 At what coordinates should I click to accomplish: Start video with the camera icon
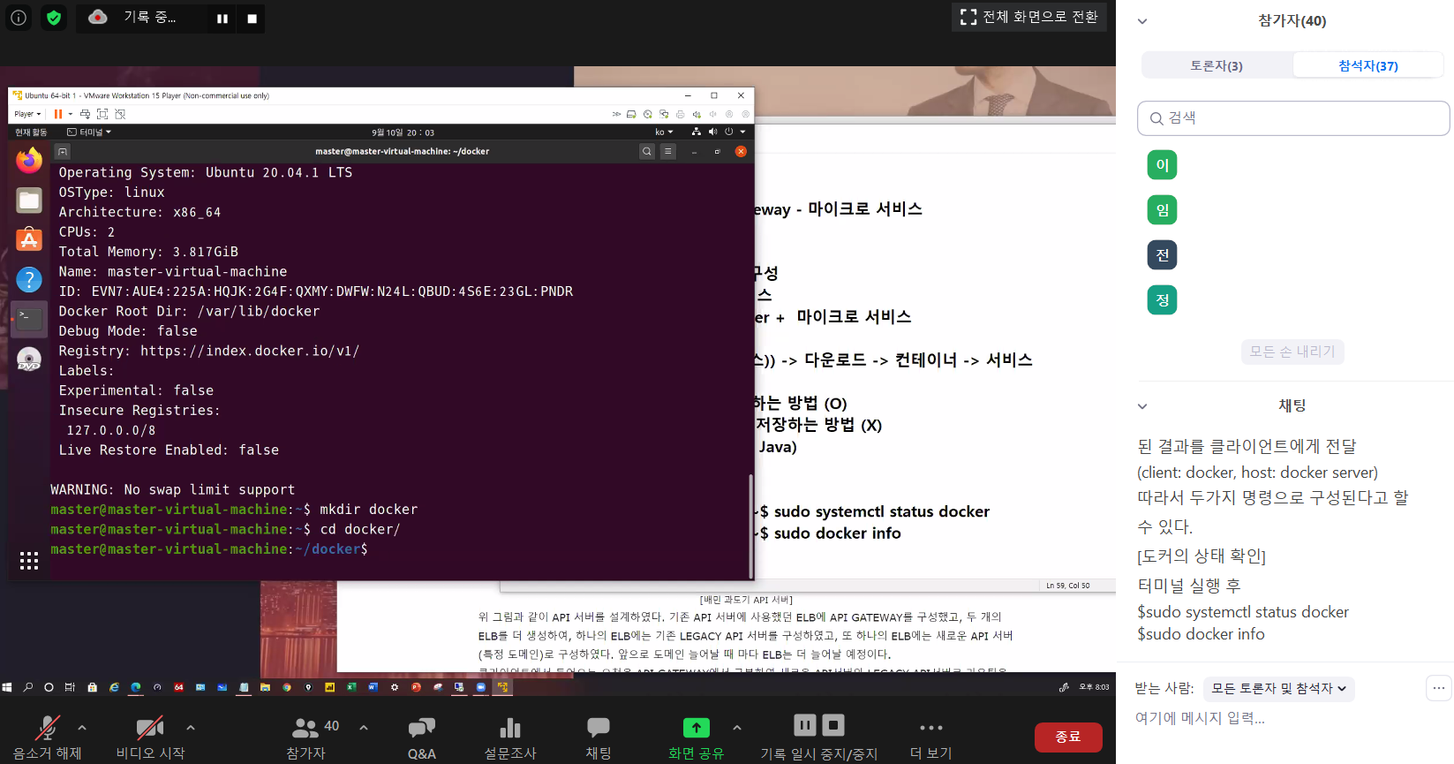pos(149,728)
